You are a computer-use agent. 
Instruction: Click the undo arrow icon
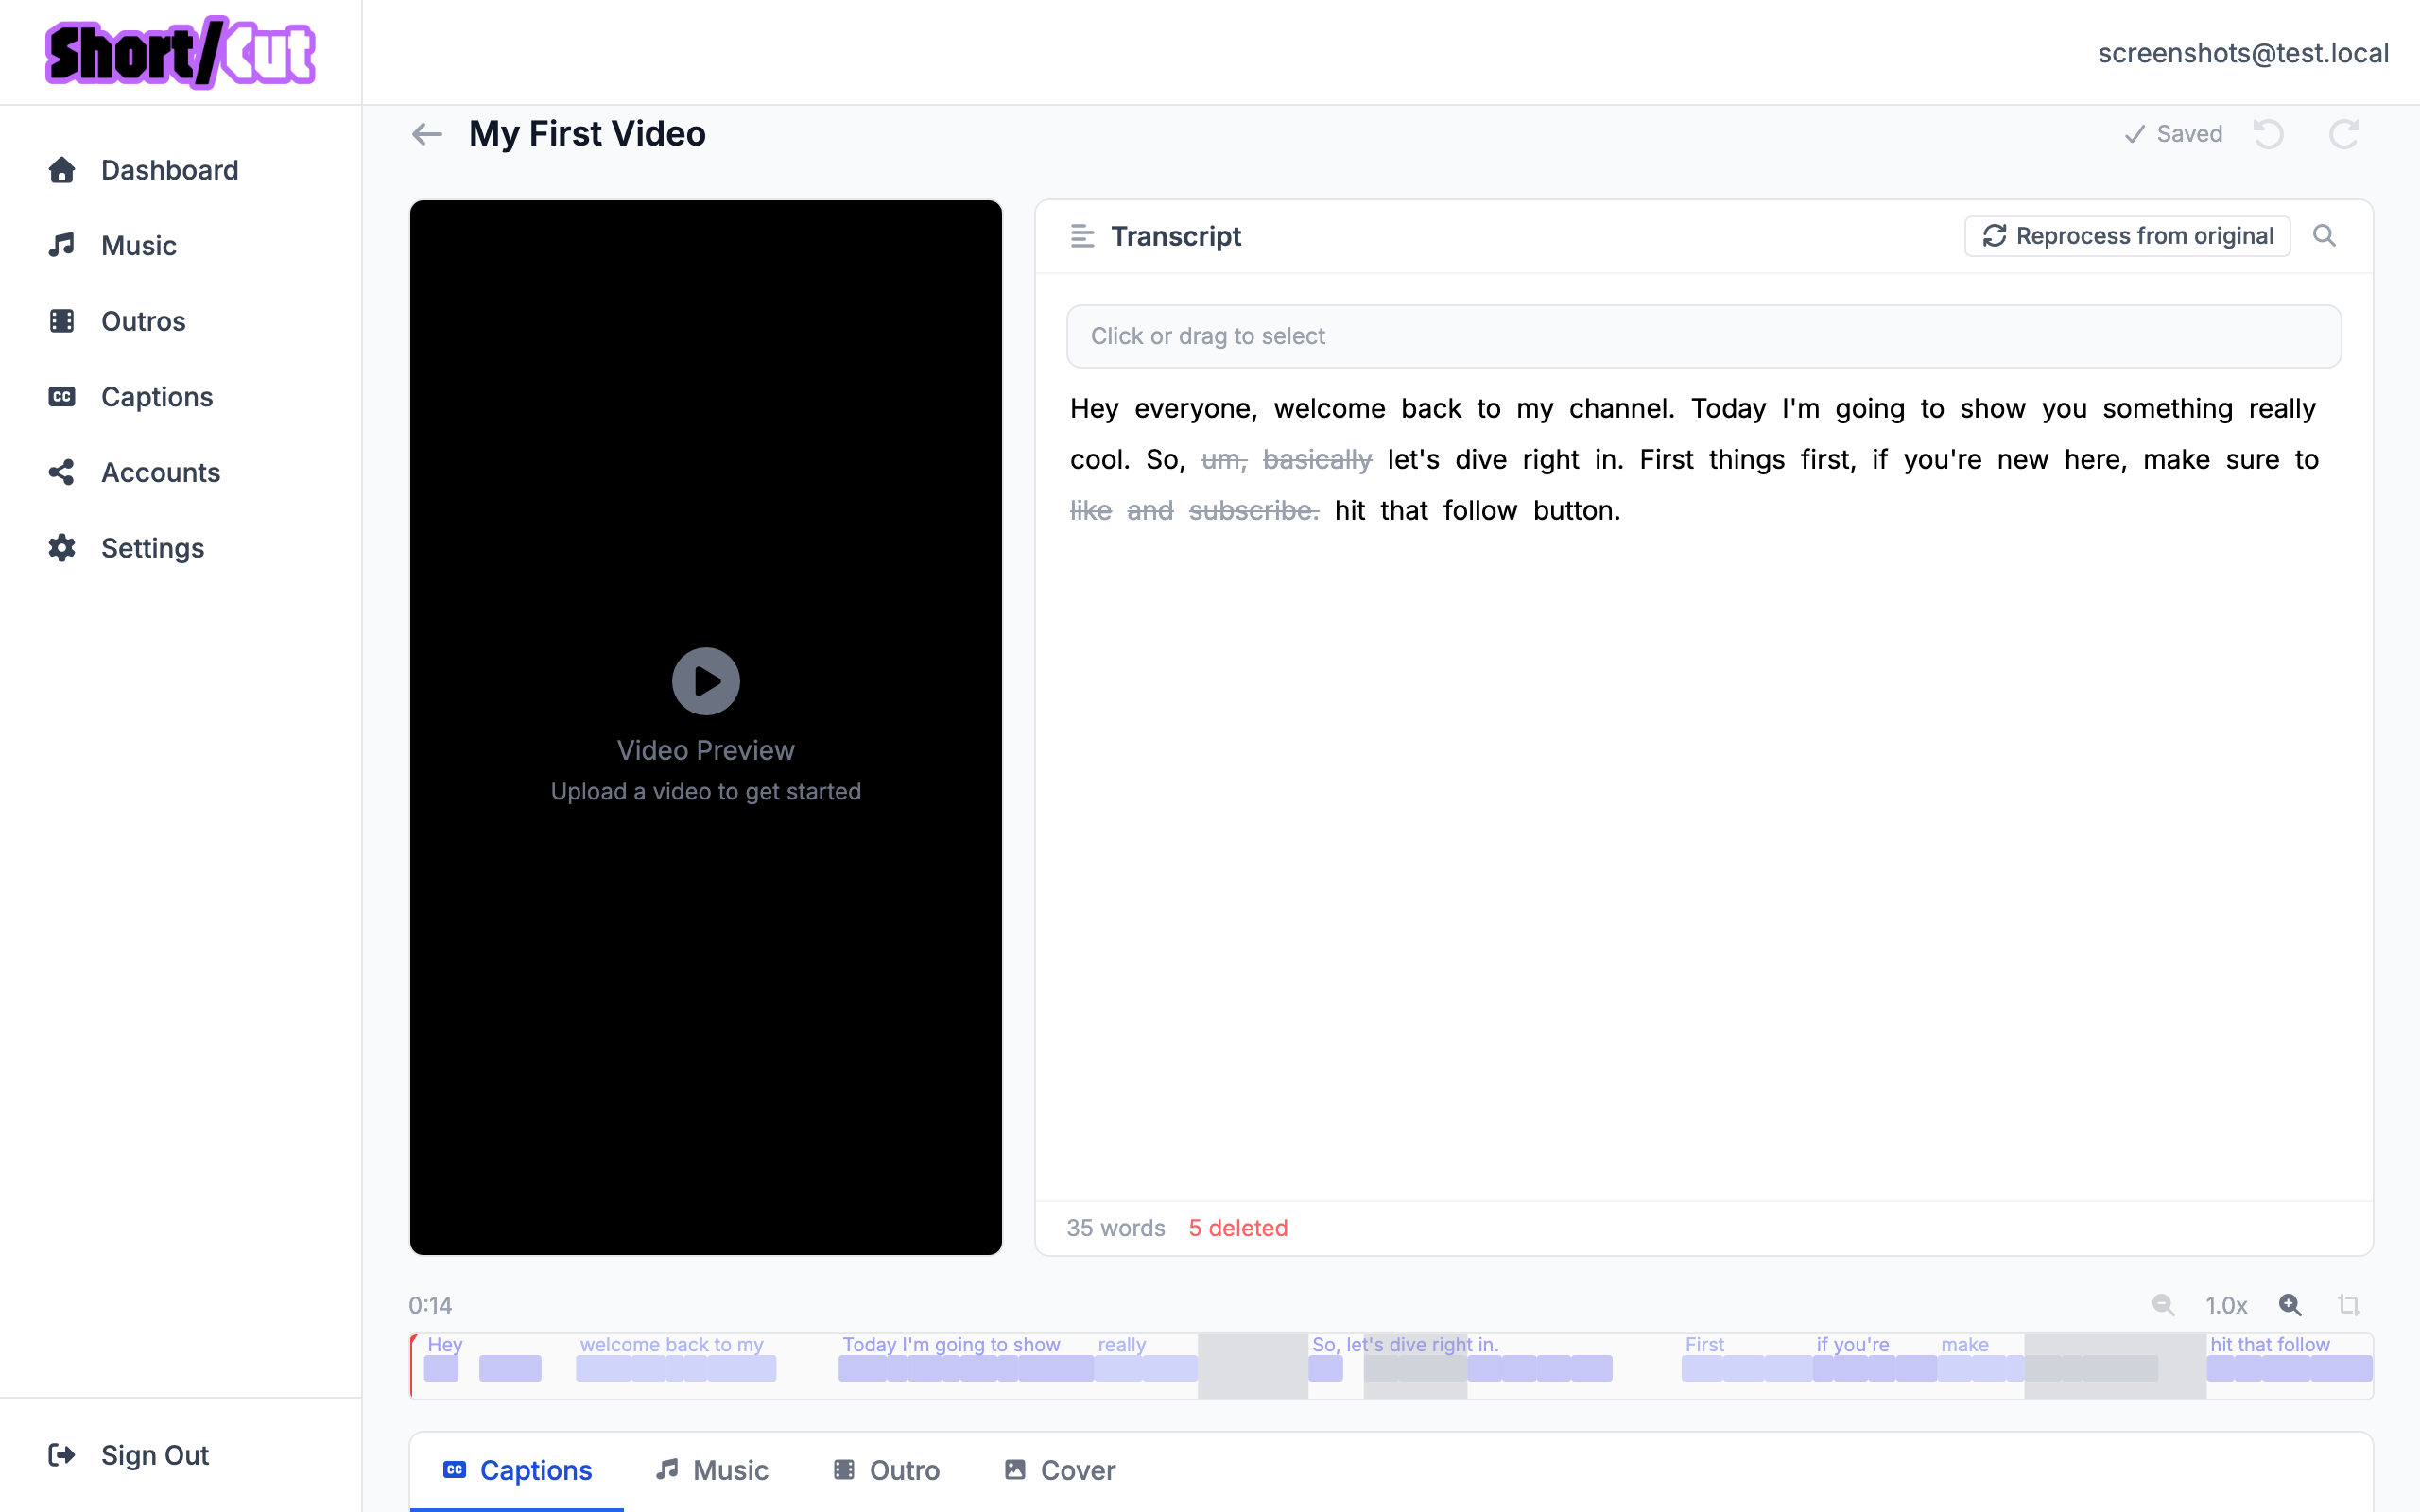click(x=2269, y=133)
